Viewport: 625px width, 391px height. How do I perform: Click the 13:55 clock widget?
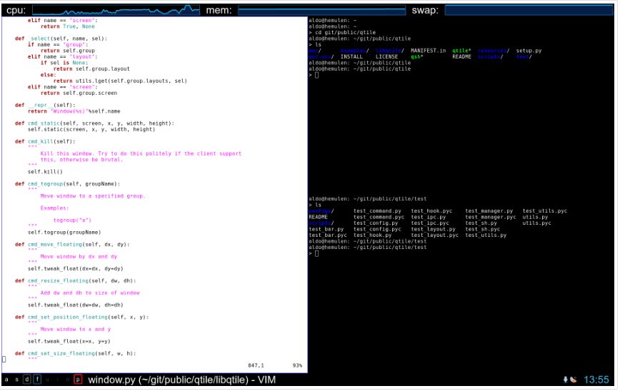pyautogui.click(x=596, y=380)
